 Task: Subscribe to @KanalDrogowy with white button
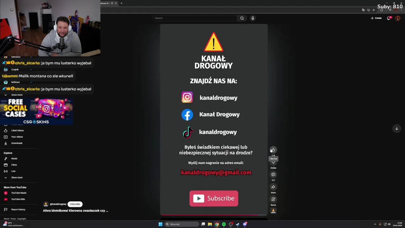pos(75,204)
